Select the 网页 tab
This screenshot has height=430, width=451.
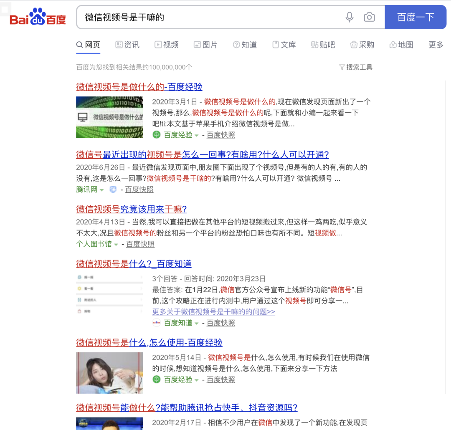tap(88, 45)
